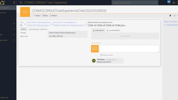Click the favorites star icon
178x100 pixels.
(174, 2)
